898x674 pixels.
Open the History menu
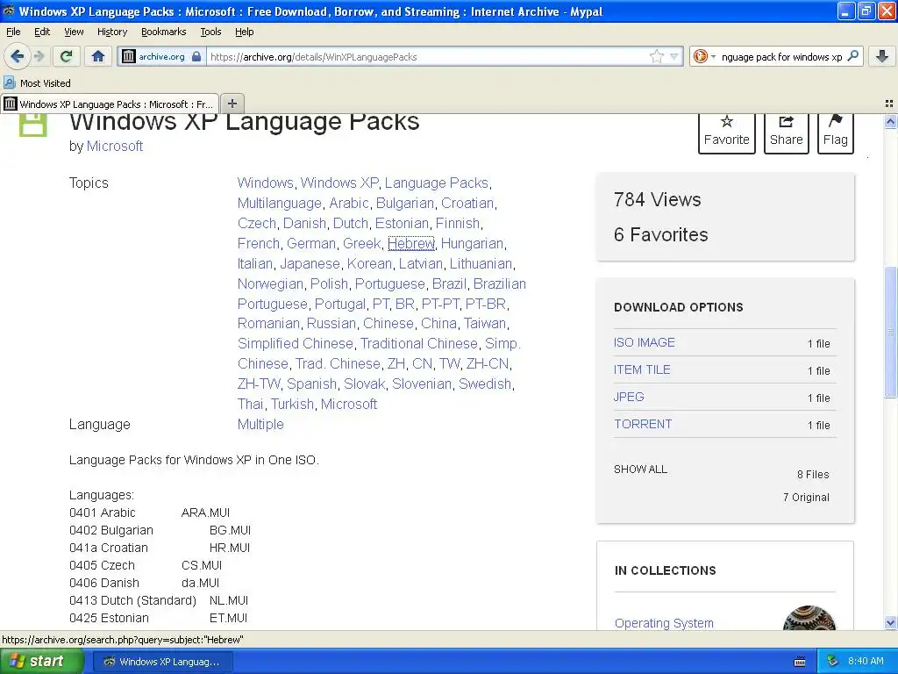(x=112, y=32)
